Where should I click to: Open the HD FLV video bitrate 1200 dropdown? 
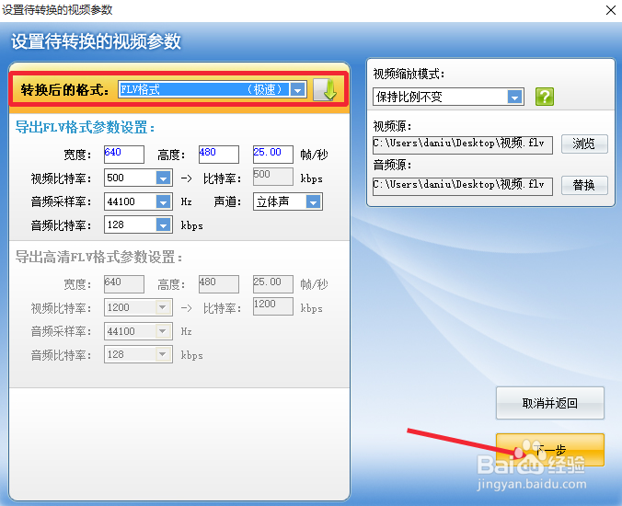click(163, 307)
